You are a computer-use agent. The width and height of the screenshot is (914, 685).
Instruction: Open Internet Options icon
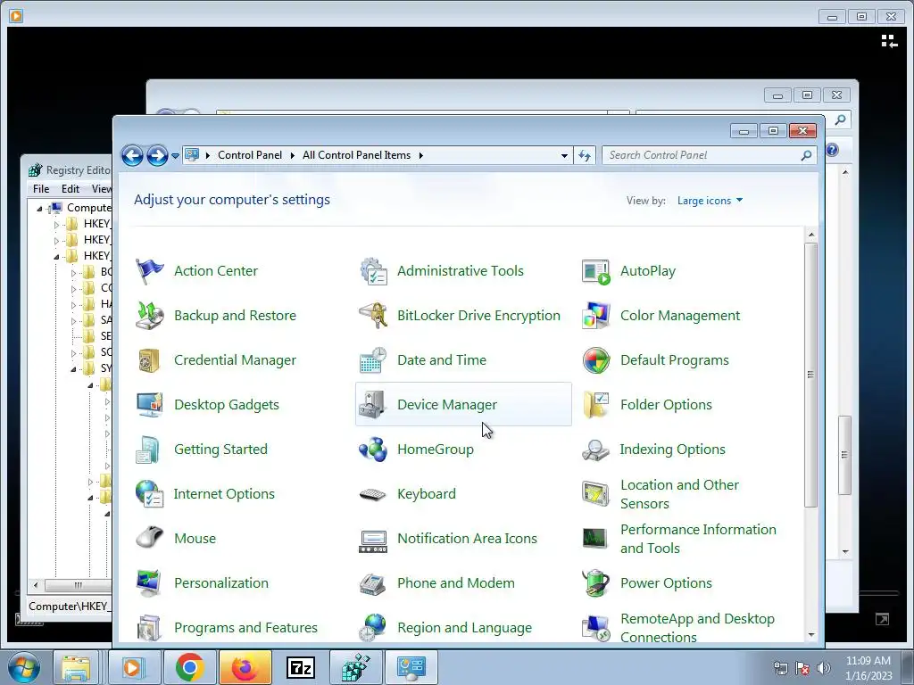tap(149, 494)
